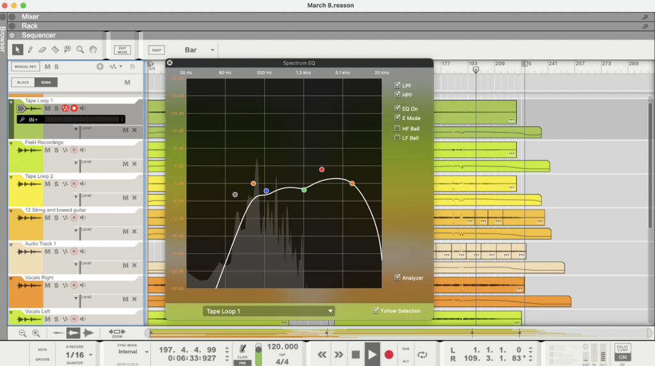
Task: Uncheck the LPF checkbox
Action: pyautogui.click(x=397, y=85)
